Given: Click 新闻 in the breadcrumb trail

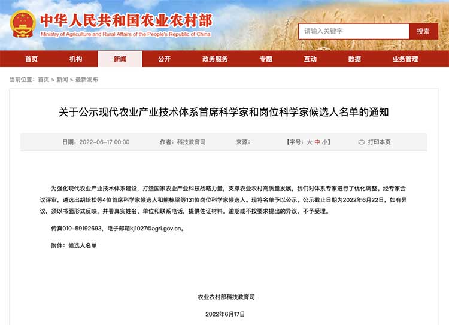Looking at the screenshot, I should point(62,80).
